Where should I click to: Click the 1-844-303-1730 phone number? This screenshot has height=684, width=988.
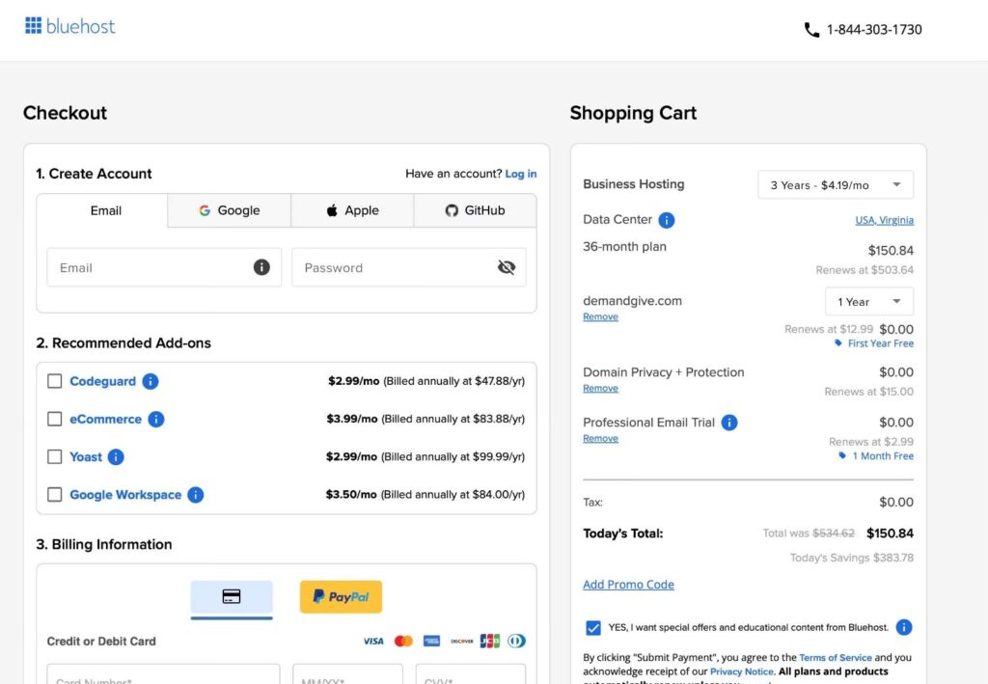[874, 30]
